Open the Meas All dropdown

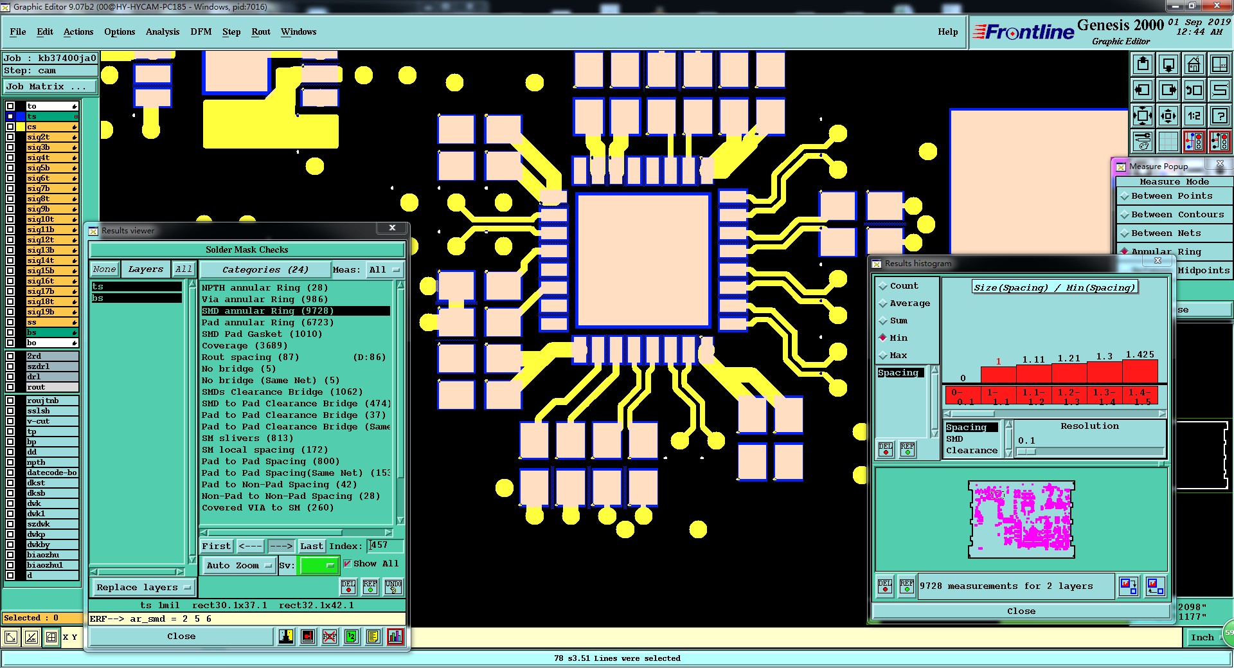[384, 270]
